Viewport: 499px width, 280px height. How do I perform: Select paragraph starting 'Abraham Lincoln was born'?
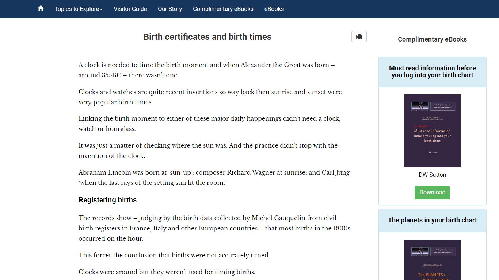point(214,178)
